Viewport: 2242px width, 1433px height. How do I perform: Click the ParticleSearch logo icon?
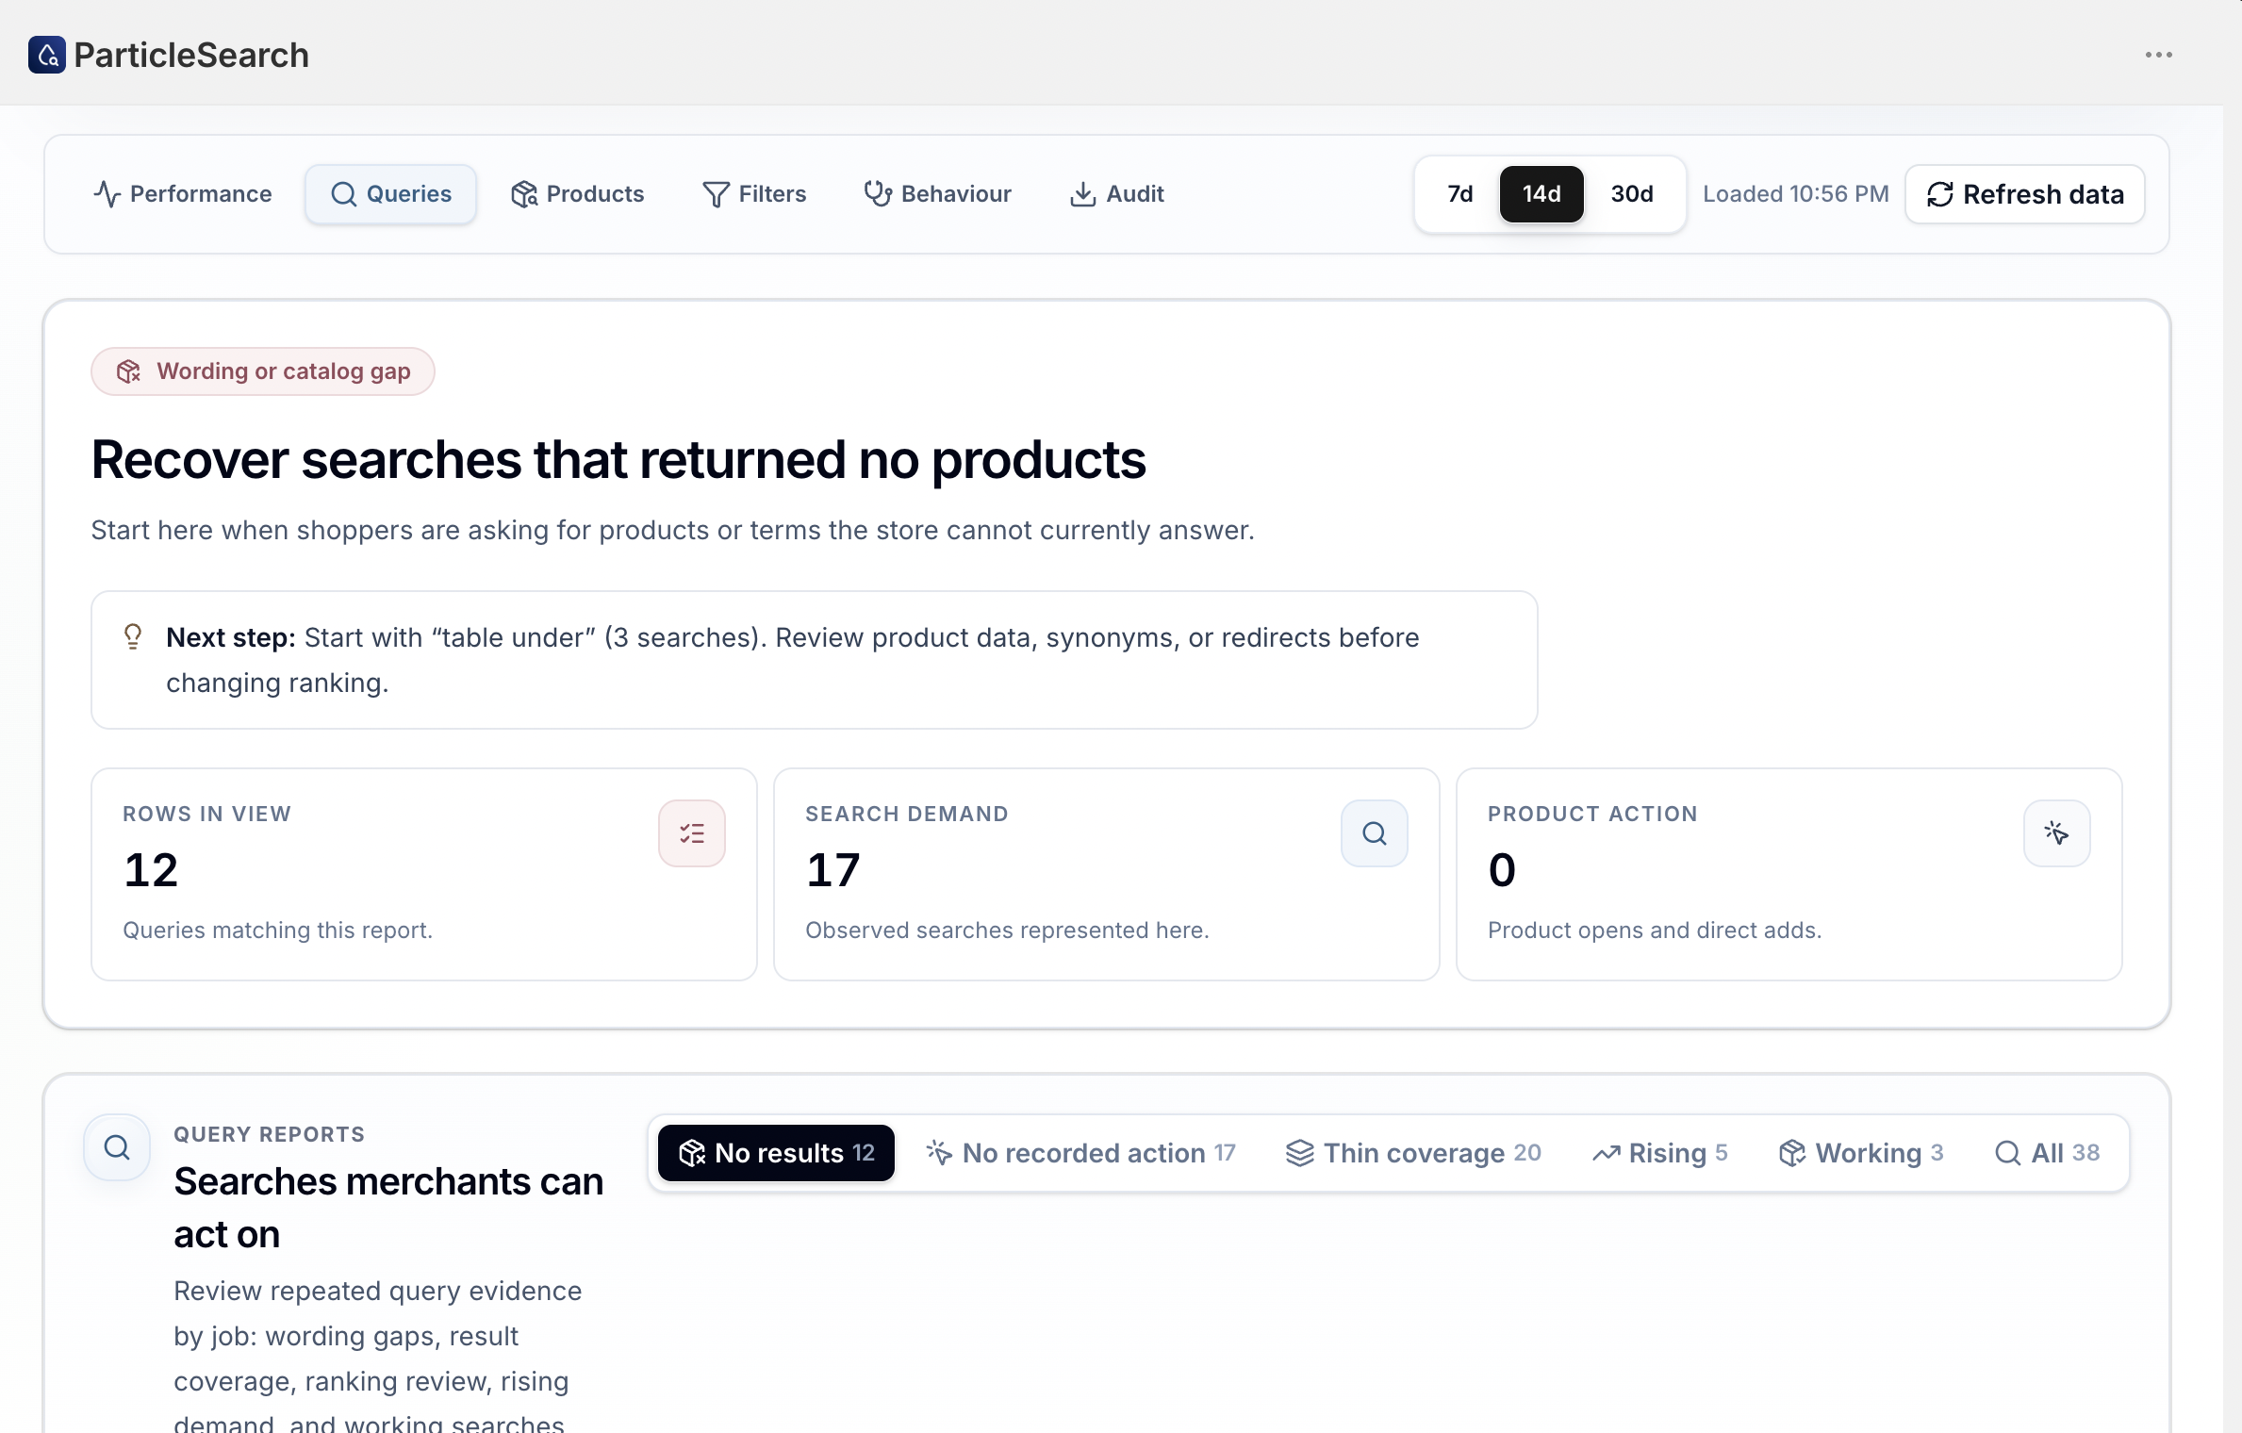[x=47, y=55]
